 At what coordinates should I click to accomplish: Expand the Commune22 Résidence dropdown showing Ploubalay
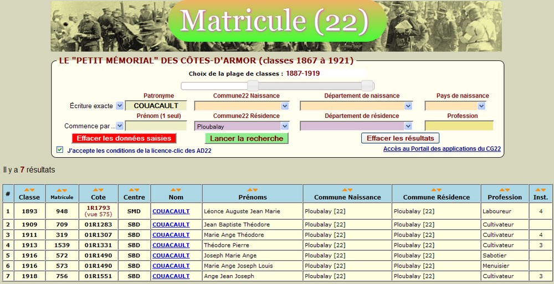point(285,126)
